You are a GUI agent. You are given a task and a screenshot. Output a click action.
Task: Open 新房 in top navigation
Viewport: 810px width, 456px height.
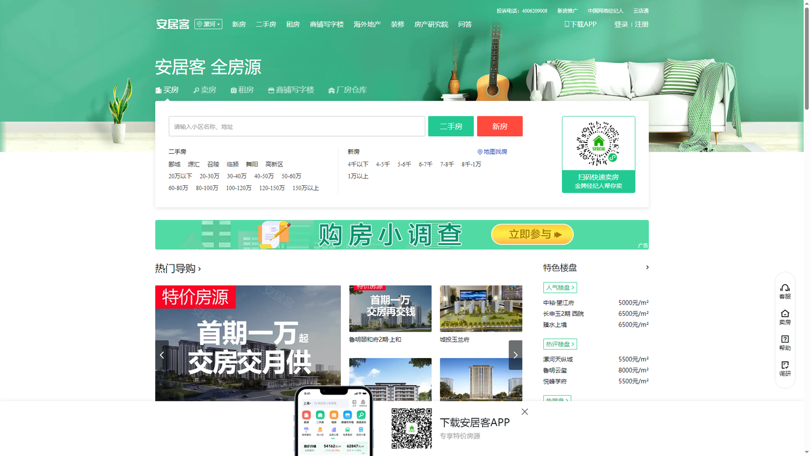coord(239,24)
